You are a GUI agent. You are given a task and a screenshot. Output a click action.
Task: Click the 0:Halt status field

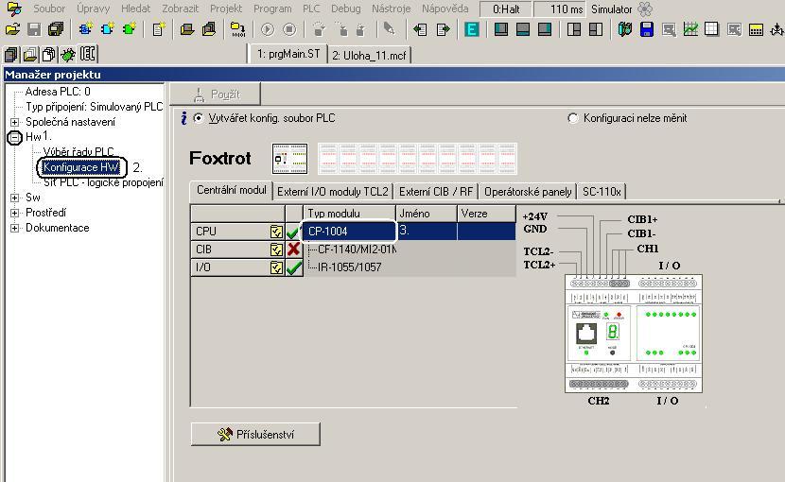[x=506, y=9]
